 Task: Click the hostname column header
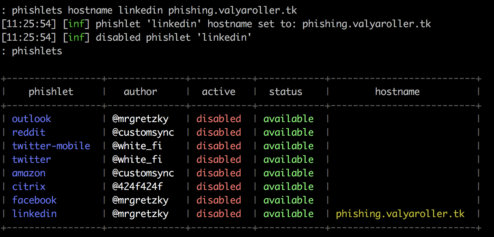pyautogui.click(x=397, y=92)
